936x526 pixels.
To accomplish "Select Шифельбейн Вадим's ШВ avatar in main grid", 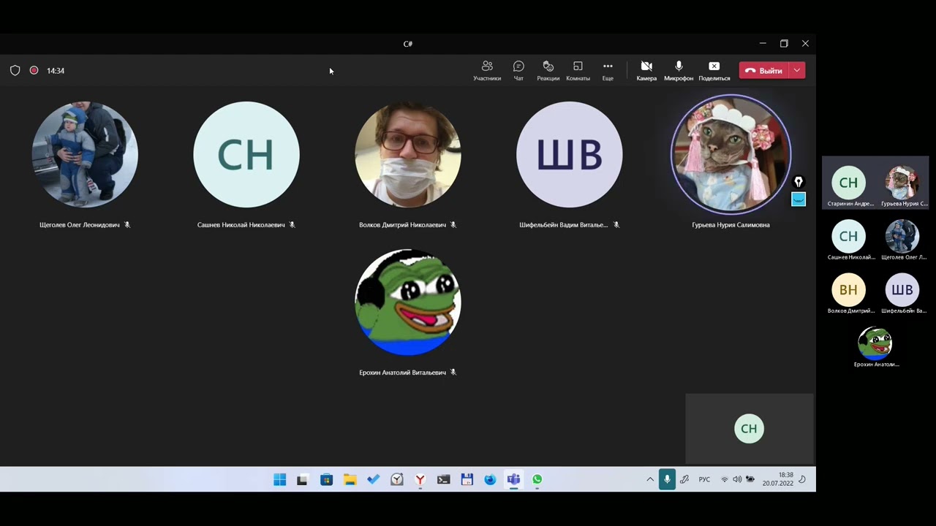I will point(570,155).
